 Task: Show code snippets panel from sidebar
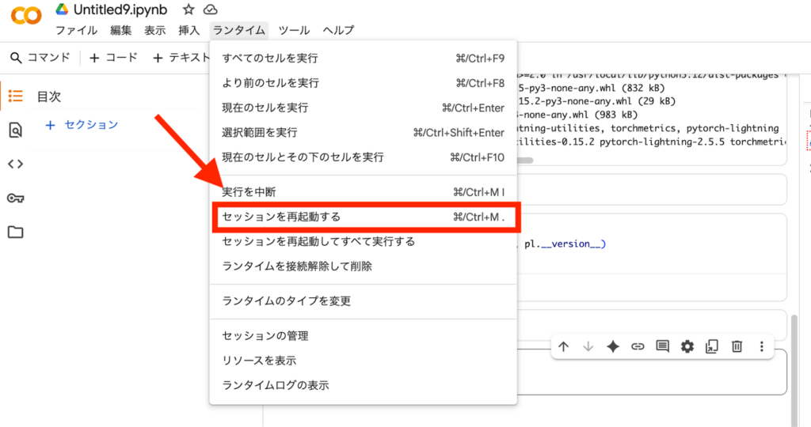15,164
